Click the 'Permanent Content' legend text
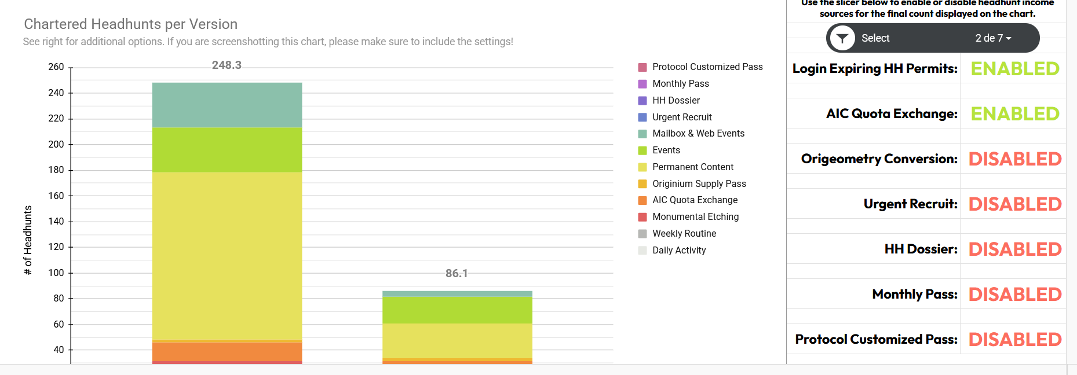Viewport: 1077px width, 375px height. pyautogui.click(x=693, y=167)
